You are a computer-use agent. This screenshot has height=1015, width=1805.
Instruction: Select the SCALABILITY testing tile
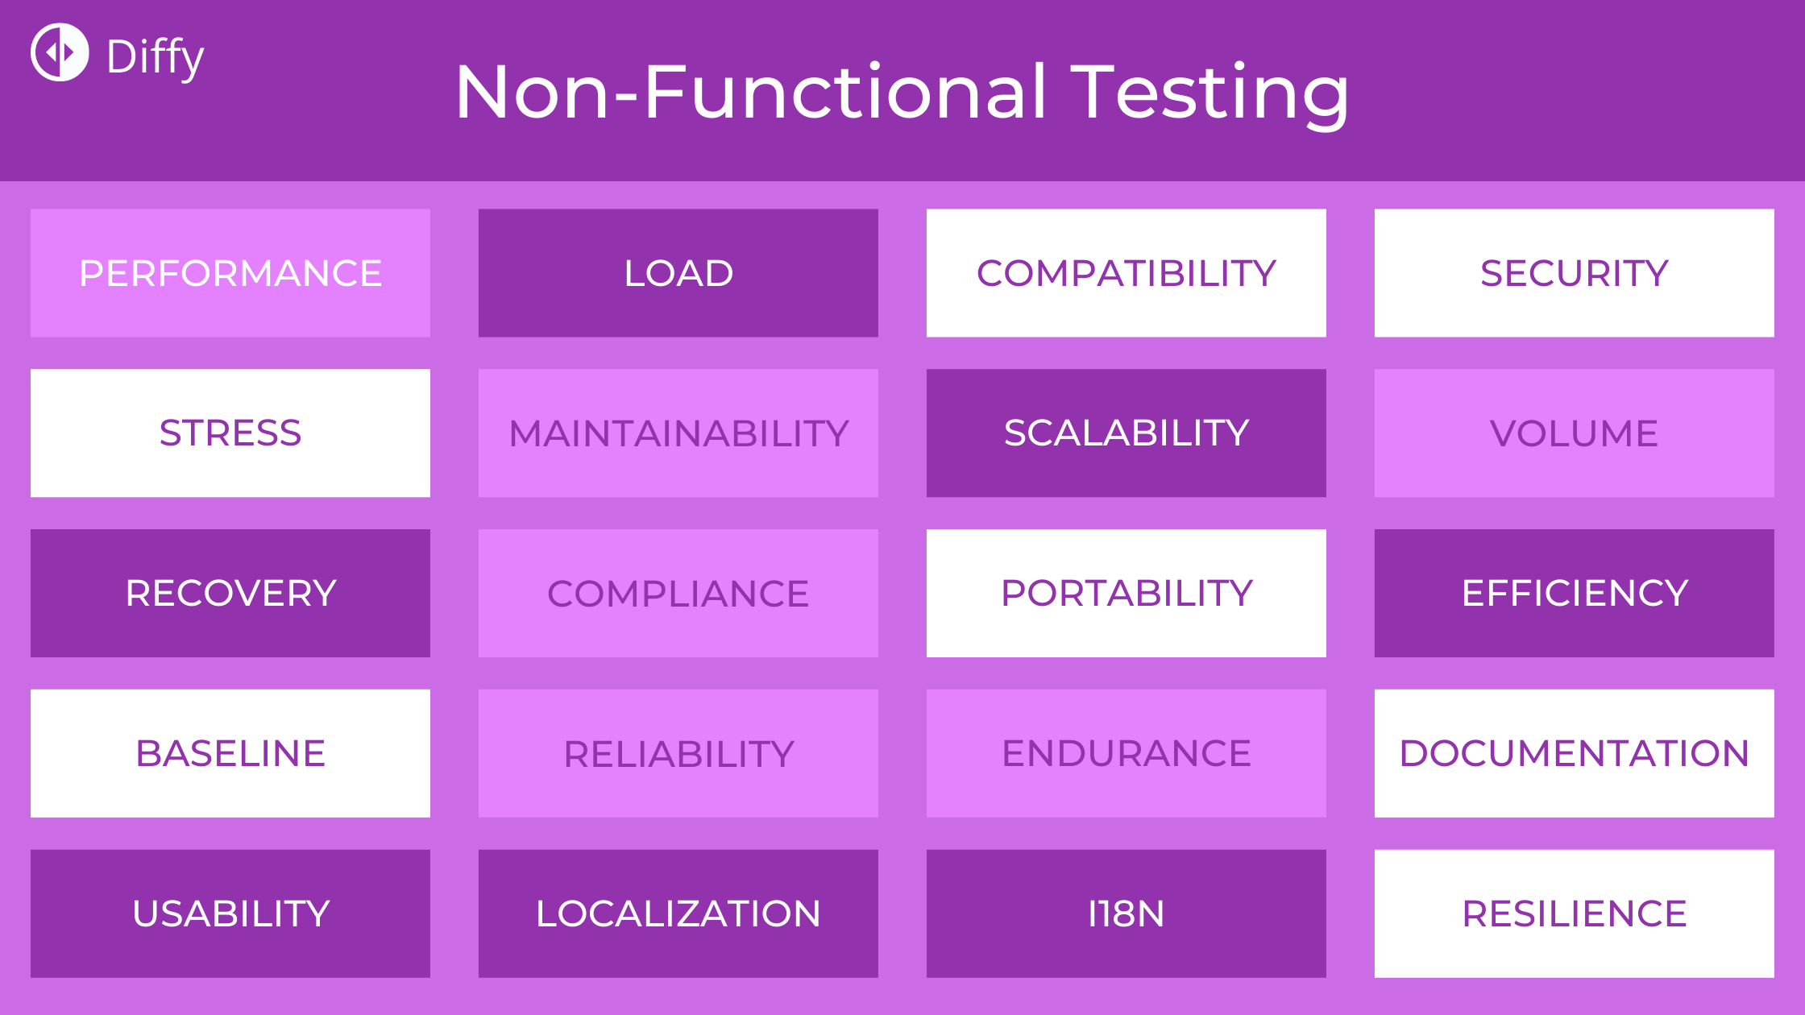pyautogui.click(x=1127, y=433)
